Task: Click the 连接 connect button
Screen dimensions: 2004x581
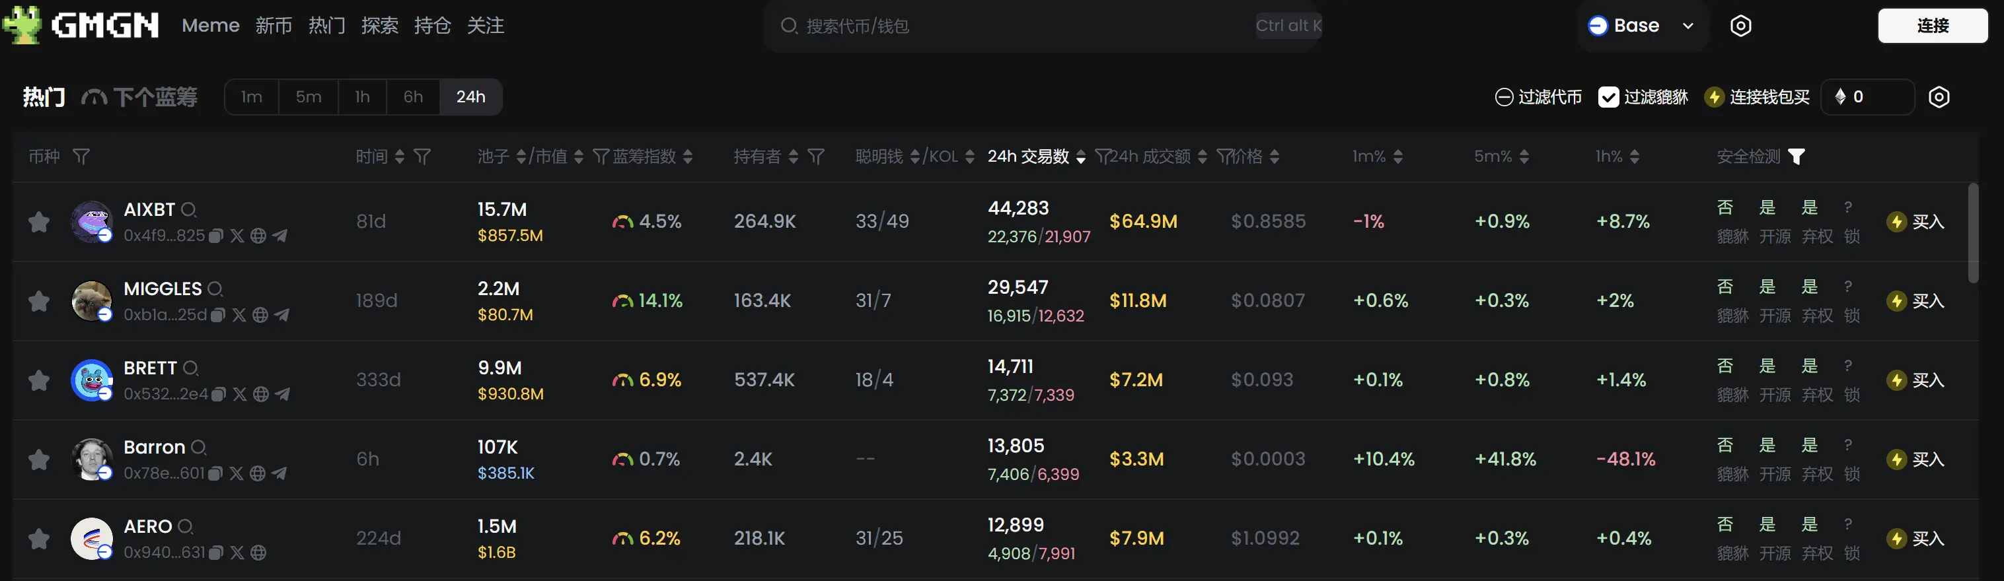Action: point(1933,26)
